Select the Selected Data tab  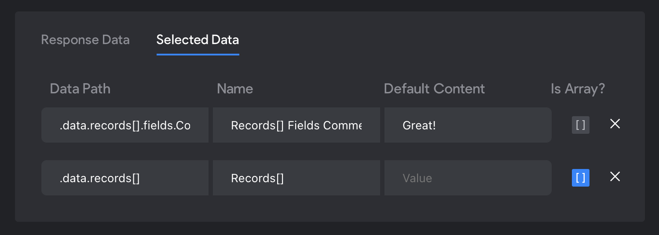click(198, 40)
